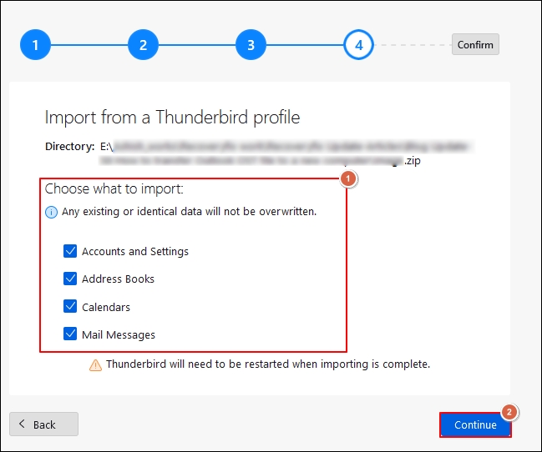The height and width of the screenshot is (452, 542).
Task: Click the 'Import from a Thunderbird profile' heading
Action: click(x=172, y=118)
